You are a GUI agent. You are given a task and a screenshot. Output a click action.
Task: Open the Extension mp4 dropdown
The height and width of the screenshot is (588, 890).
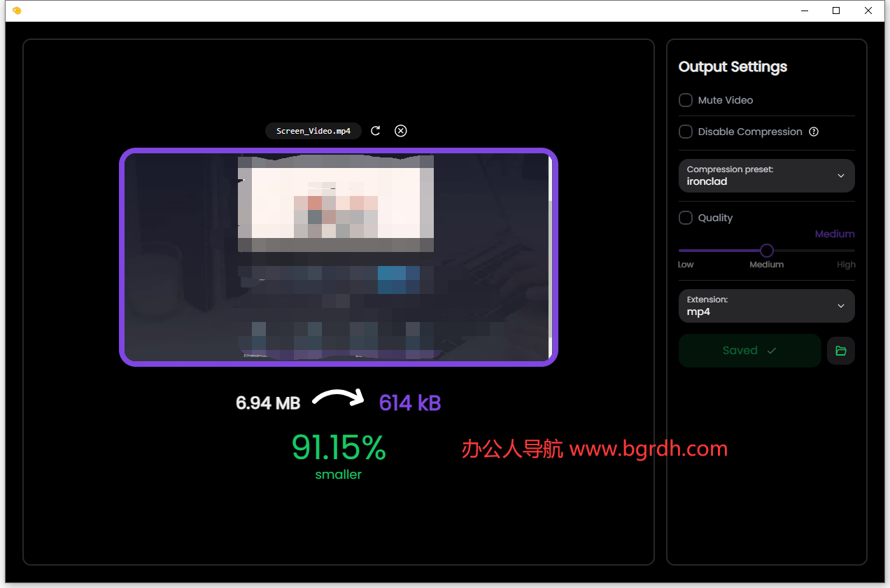click(766, 306)
